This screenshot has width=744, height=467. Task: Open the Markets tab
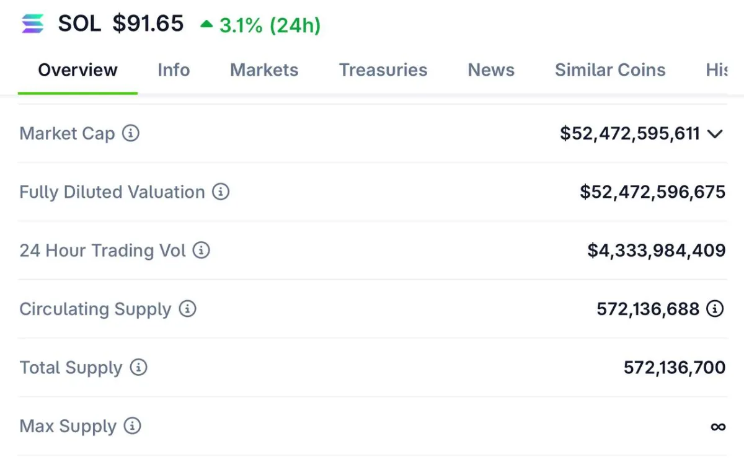click(x=264, y=70)
